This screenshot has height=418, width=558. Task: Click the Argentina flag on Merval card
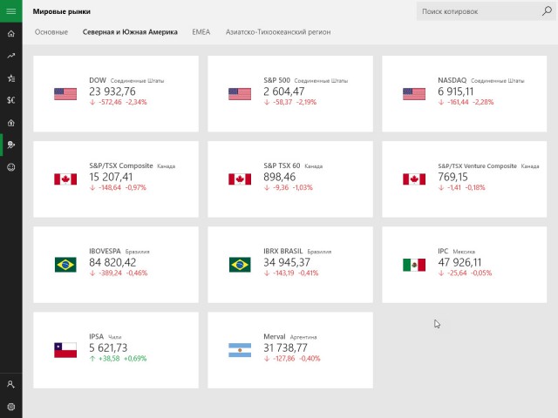(x=240, y=350)
